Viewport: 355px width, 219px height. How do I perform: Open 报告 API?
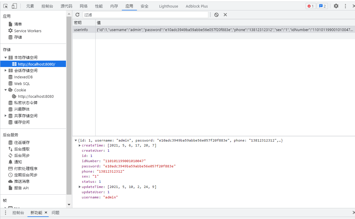click(x=21, y=188)
